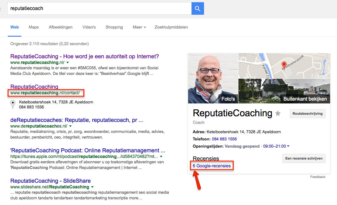This screenshot has height=205, width=337.
Task: Call phone number link 084 883 1556
Action: tap(224, 139)
